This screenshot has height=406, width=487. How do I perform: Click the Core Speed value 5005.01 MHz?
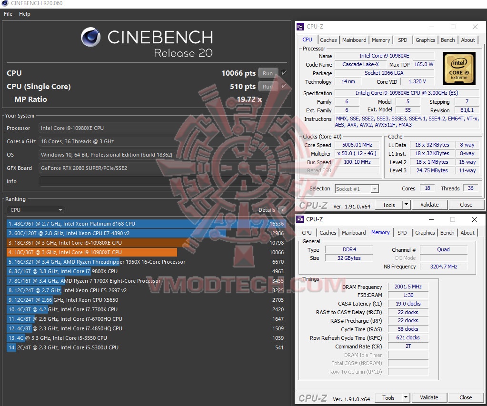tap(357, 145)
